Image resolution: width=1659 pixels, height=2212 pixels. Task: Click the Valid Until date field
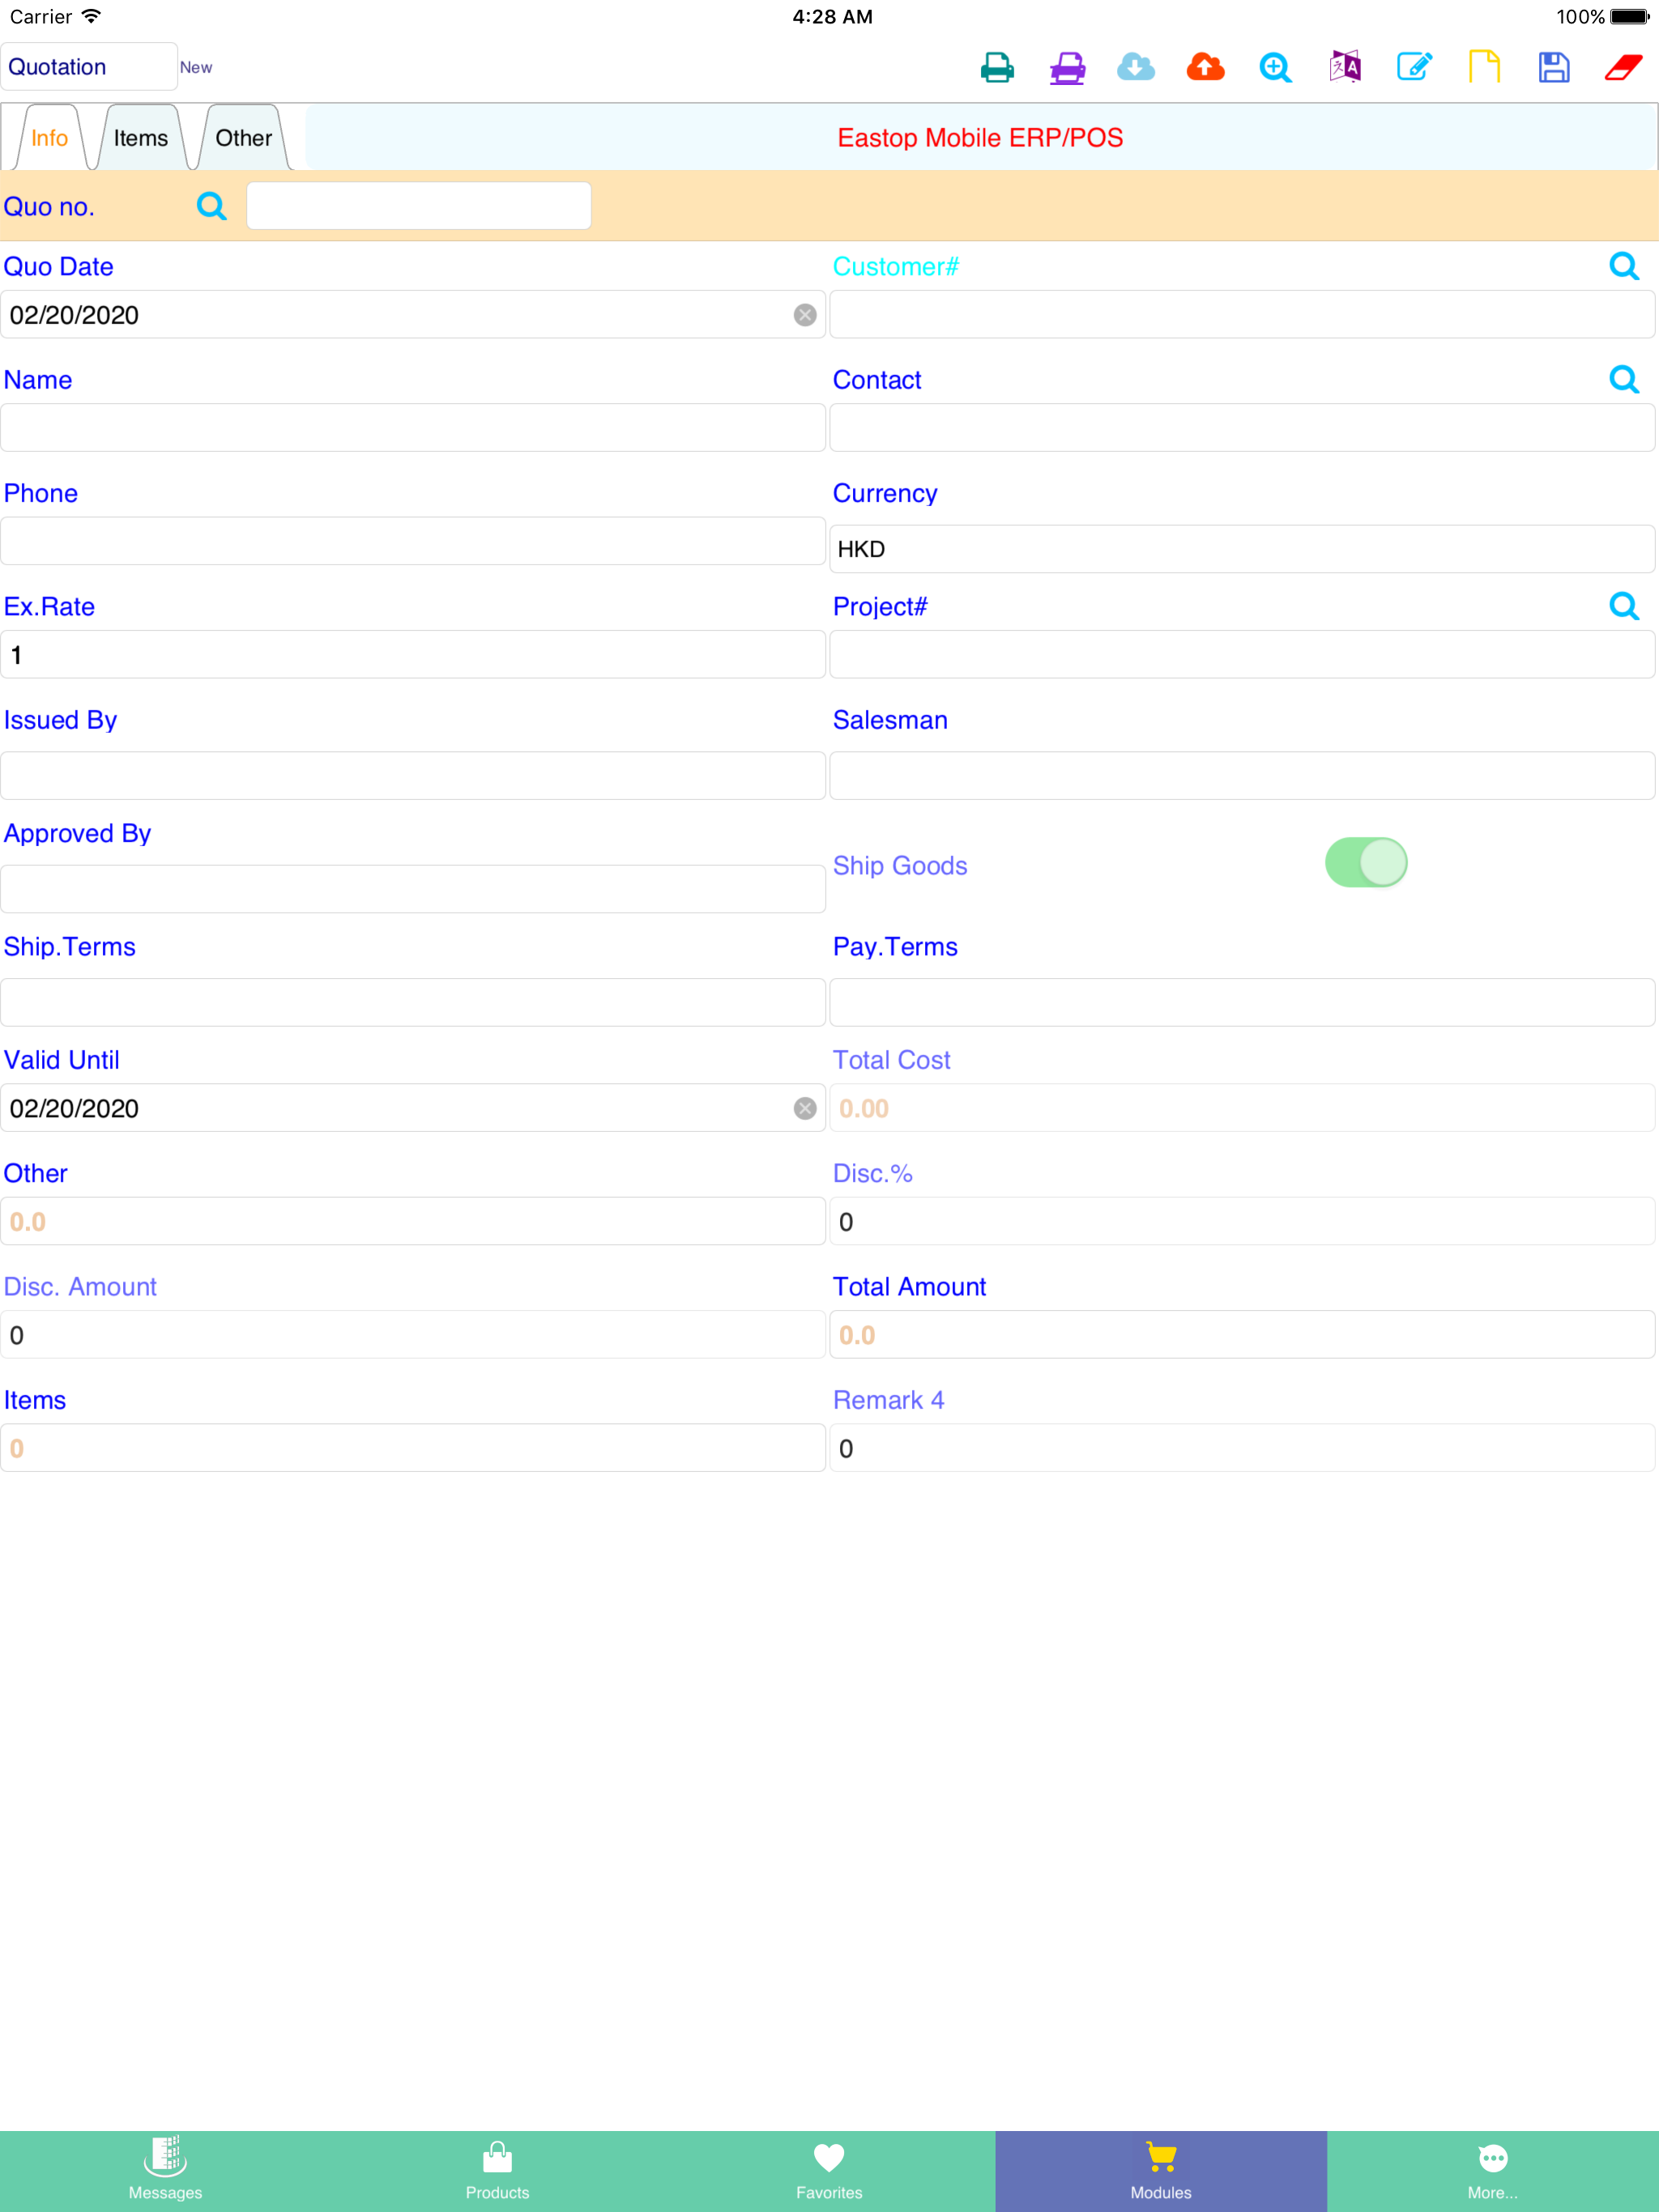[412, 1108]
